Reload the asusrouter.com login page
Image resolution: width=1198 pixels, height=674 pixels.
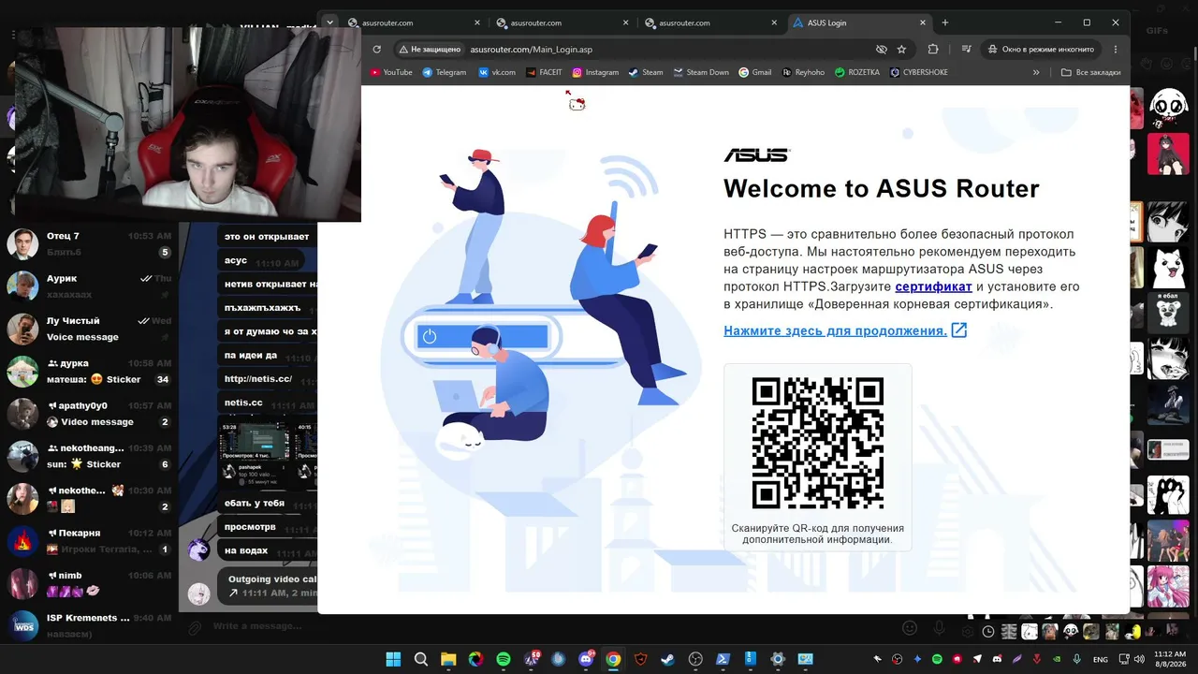[376, 50]
